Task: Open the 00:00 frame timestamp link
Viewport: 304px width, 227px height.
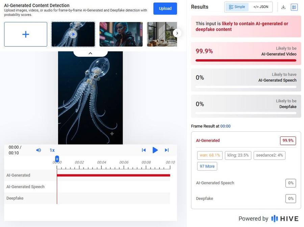Action: (x=225, y=126)
